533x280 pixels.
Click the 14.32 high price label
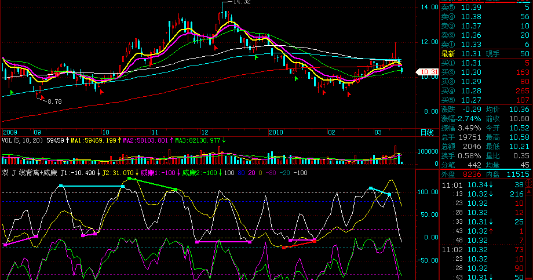coord(242,2)
